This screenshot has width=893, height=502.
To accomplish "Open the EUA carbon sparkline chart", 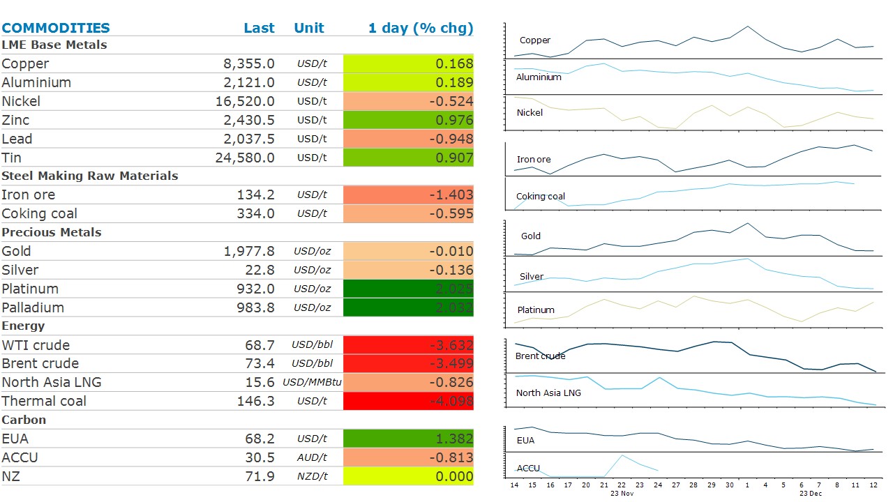I will pyautogui.click(x=693, y=439).
